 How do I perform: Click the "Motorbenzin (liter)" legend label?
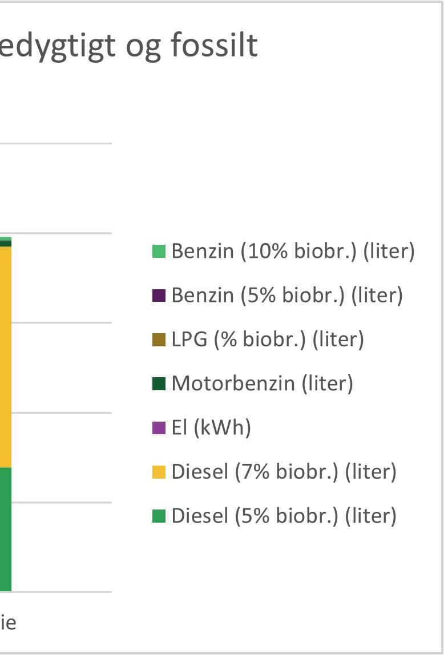tap(263, 383)
